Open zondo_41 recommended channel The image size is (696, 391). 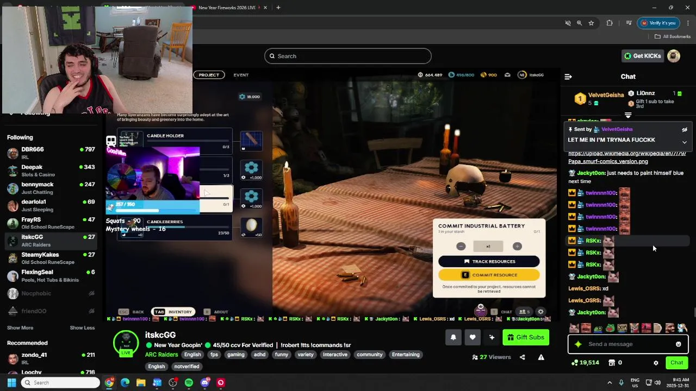click(x=51, y=358)
